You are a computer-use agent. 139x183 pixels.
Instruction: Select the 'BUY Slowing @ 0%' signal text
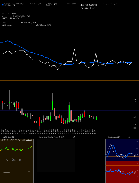(44, 25)
